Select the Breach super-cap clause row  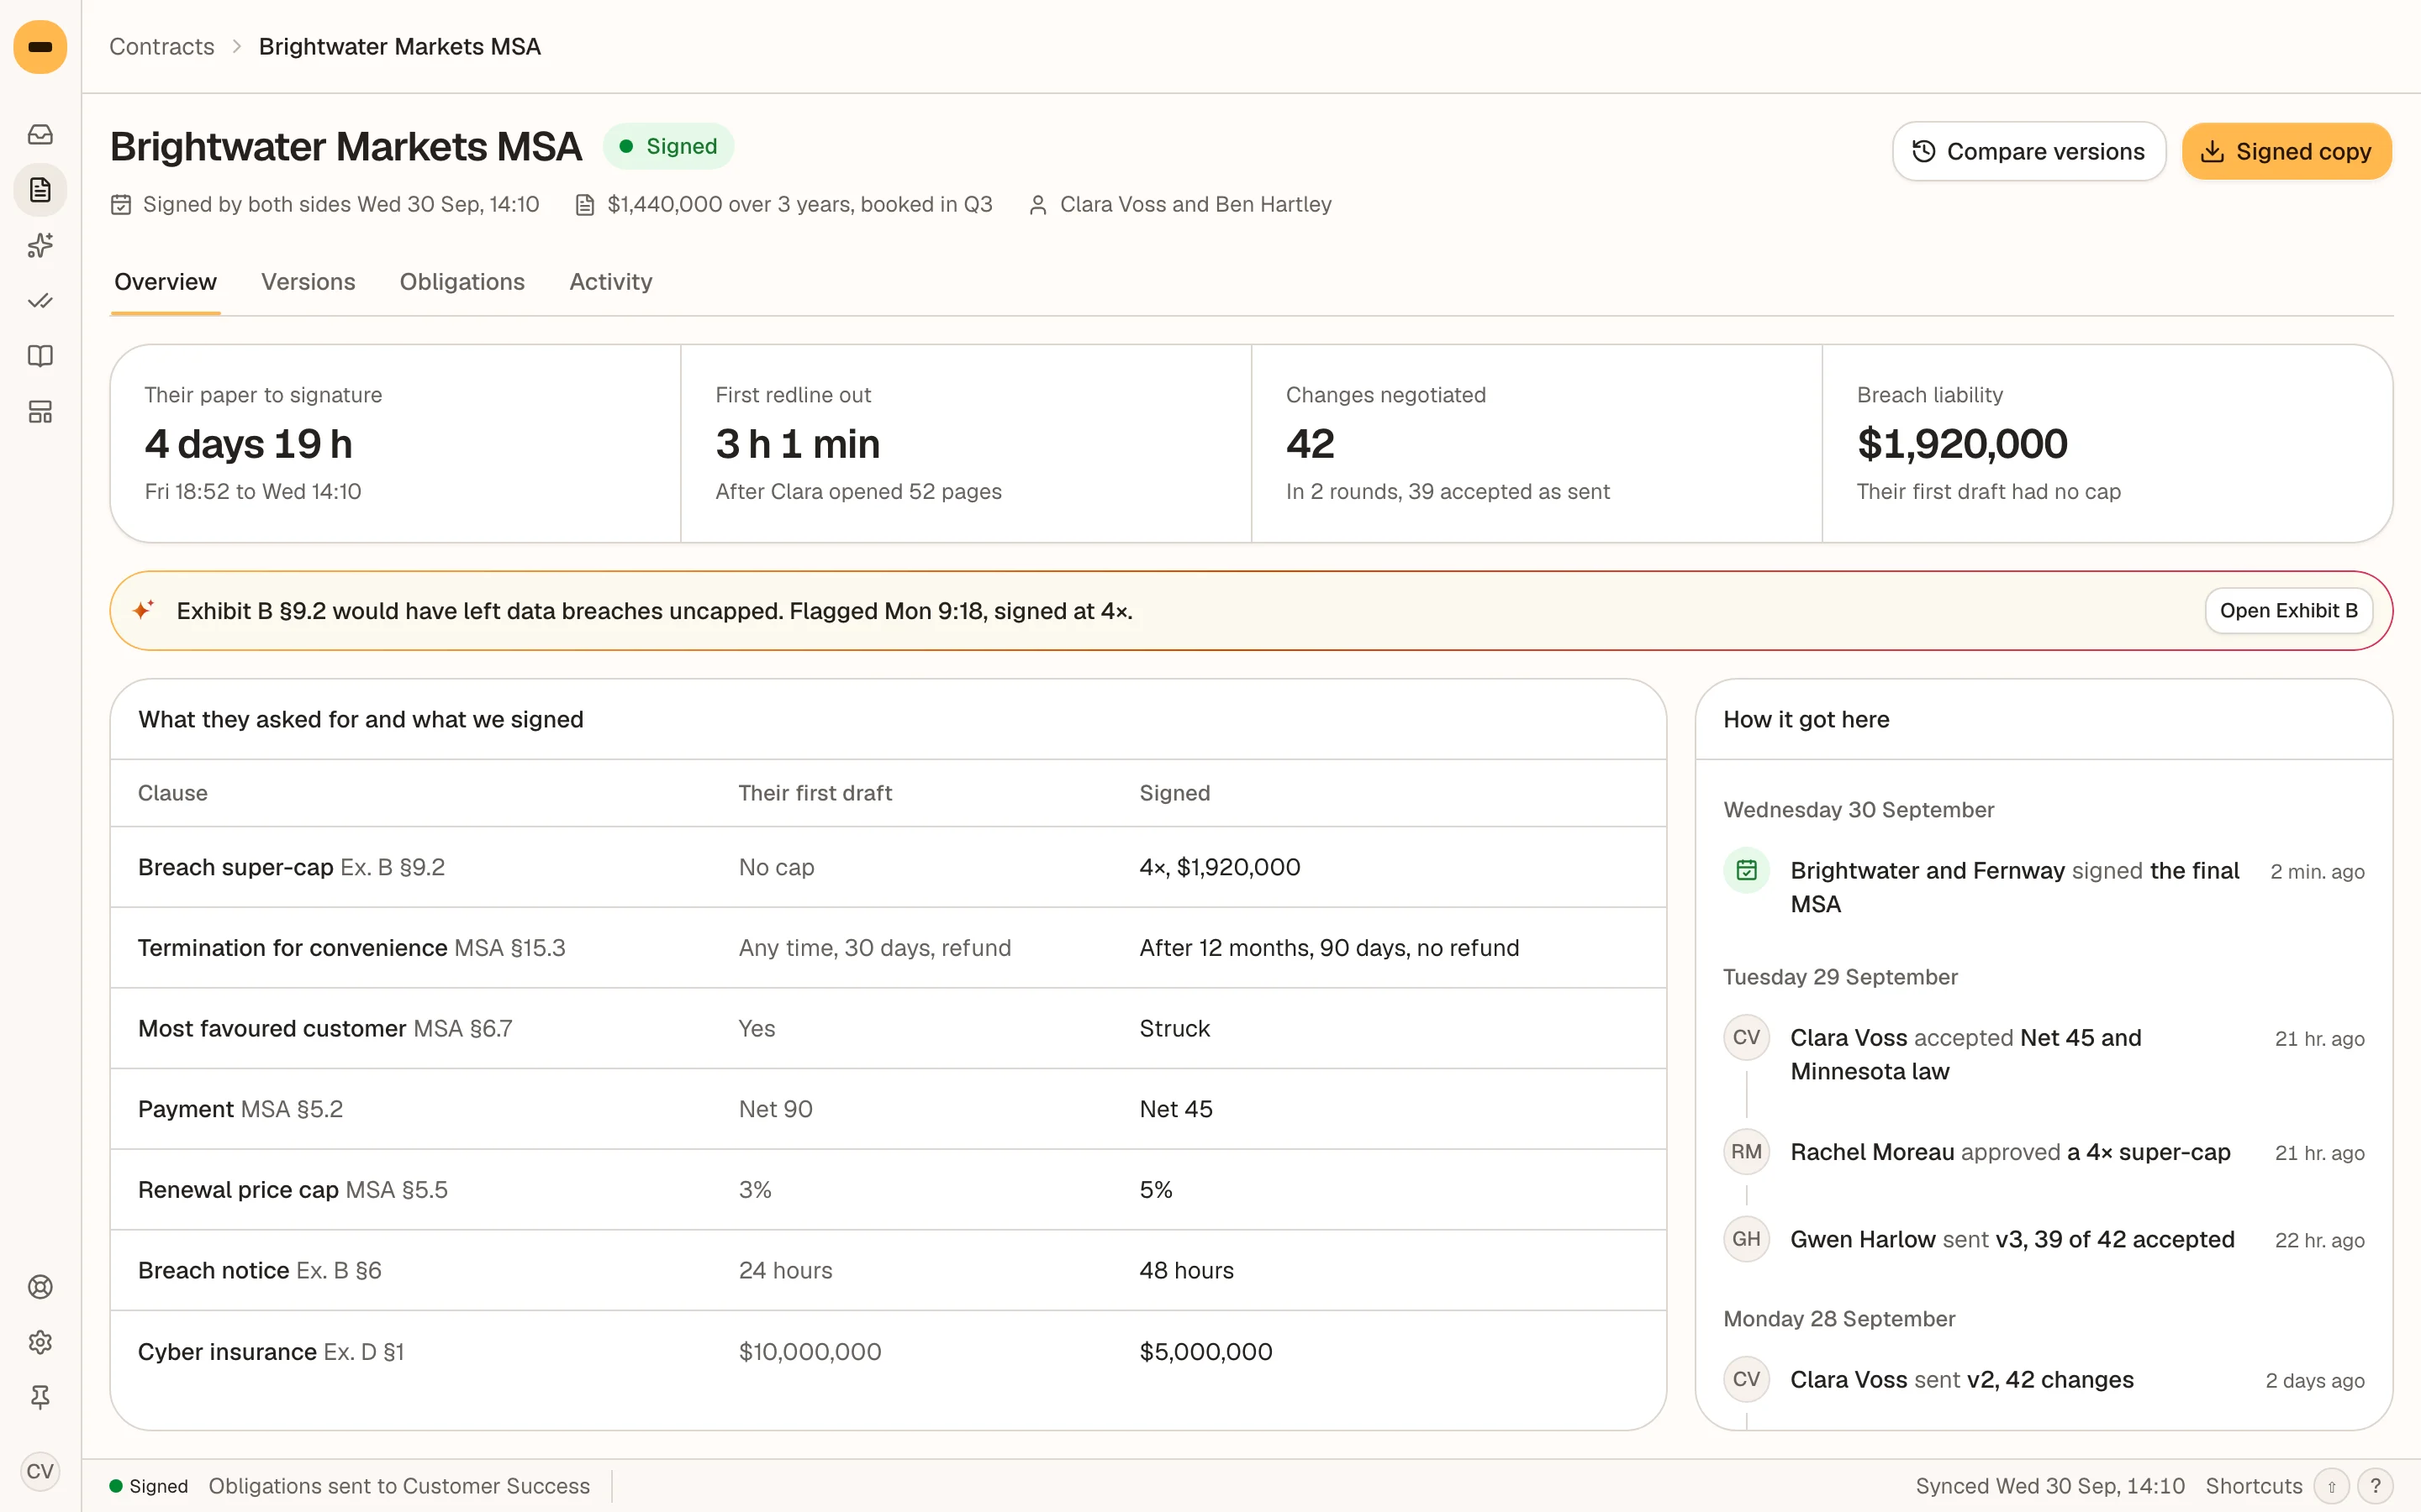(888, 867)
